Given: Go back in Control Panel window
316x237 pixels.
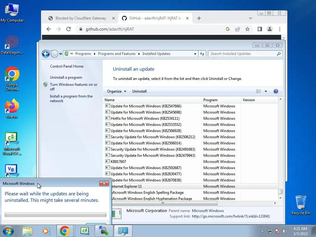Looking at the screenshot, I should 46,54.
